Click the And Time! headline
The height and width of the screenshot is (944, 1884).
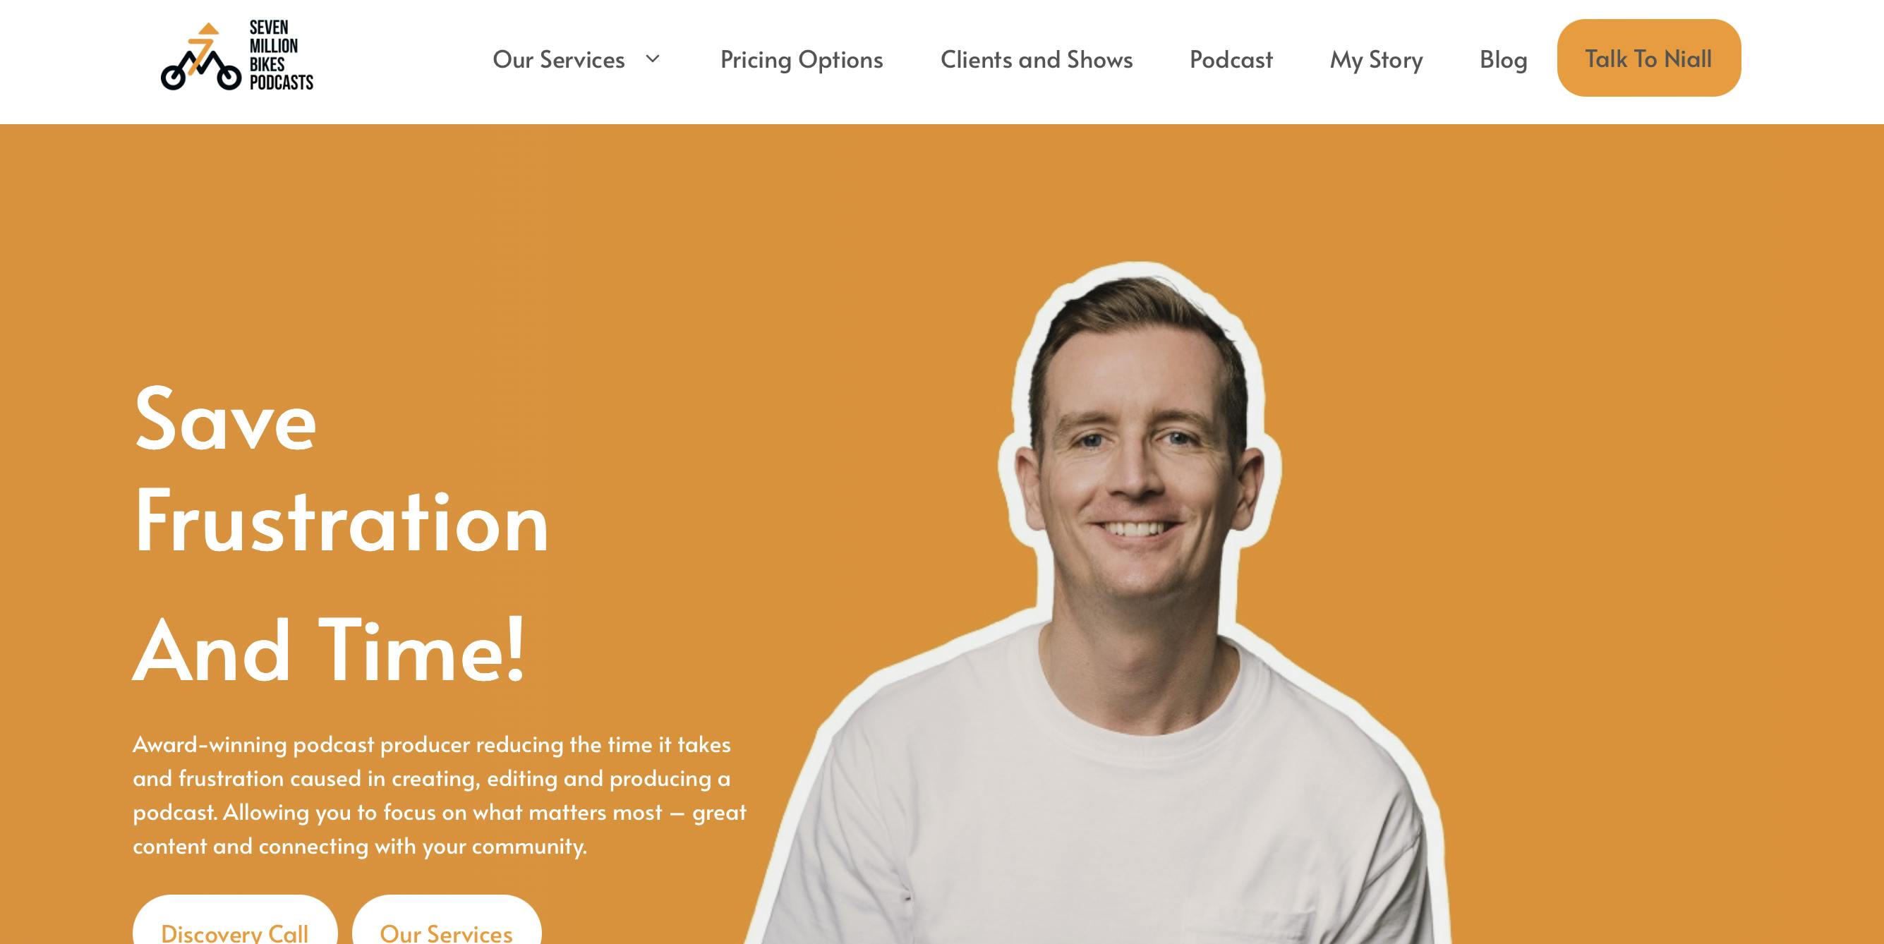[329, 650]
